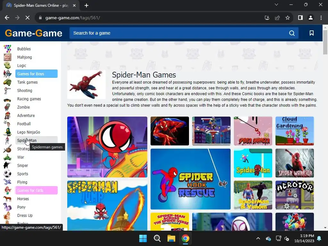Open File Explorer from taskbar
The image size is (328, 246).
(171, 238)
